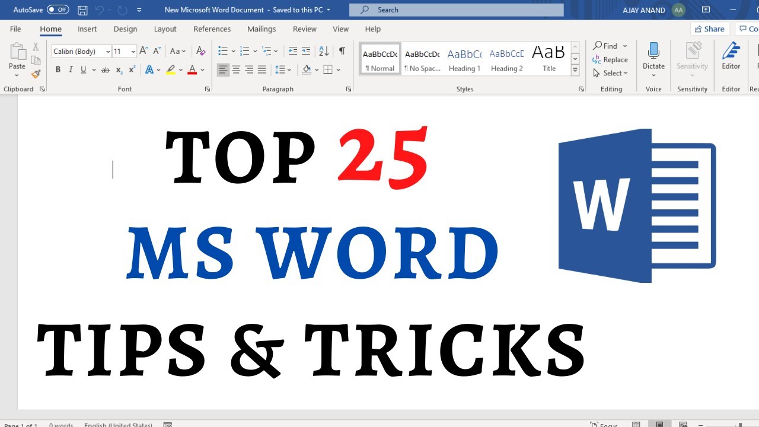Insert bulleted list icon
The image size is (759, 427).
(223, 51)
